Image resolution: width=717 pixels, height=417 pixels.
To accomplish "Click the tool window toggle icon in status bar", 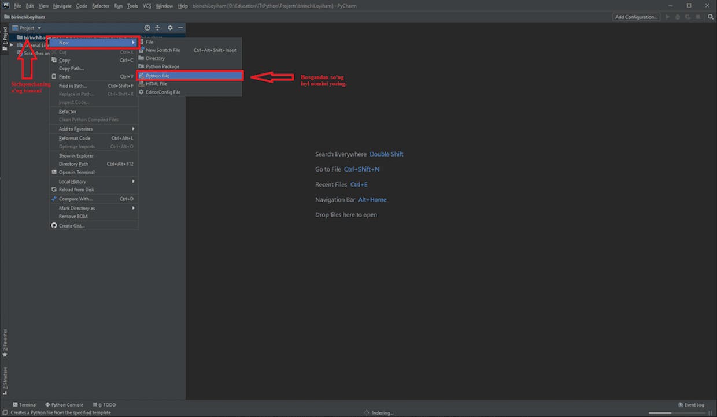I will coord(5,412).
